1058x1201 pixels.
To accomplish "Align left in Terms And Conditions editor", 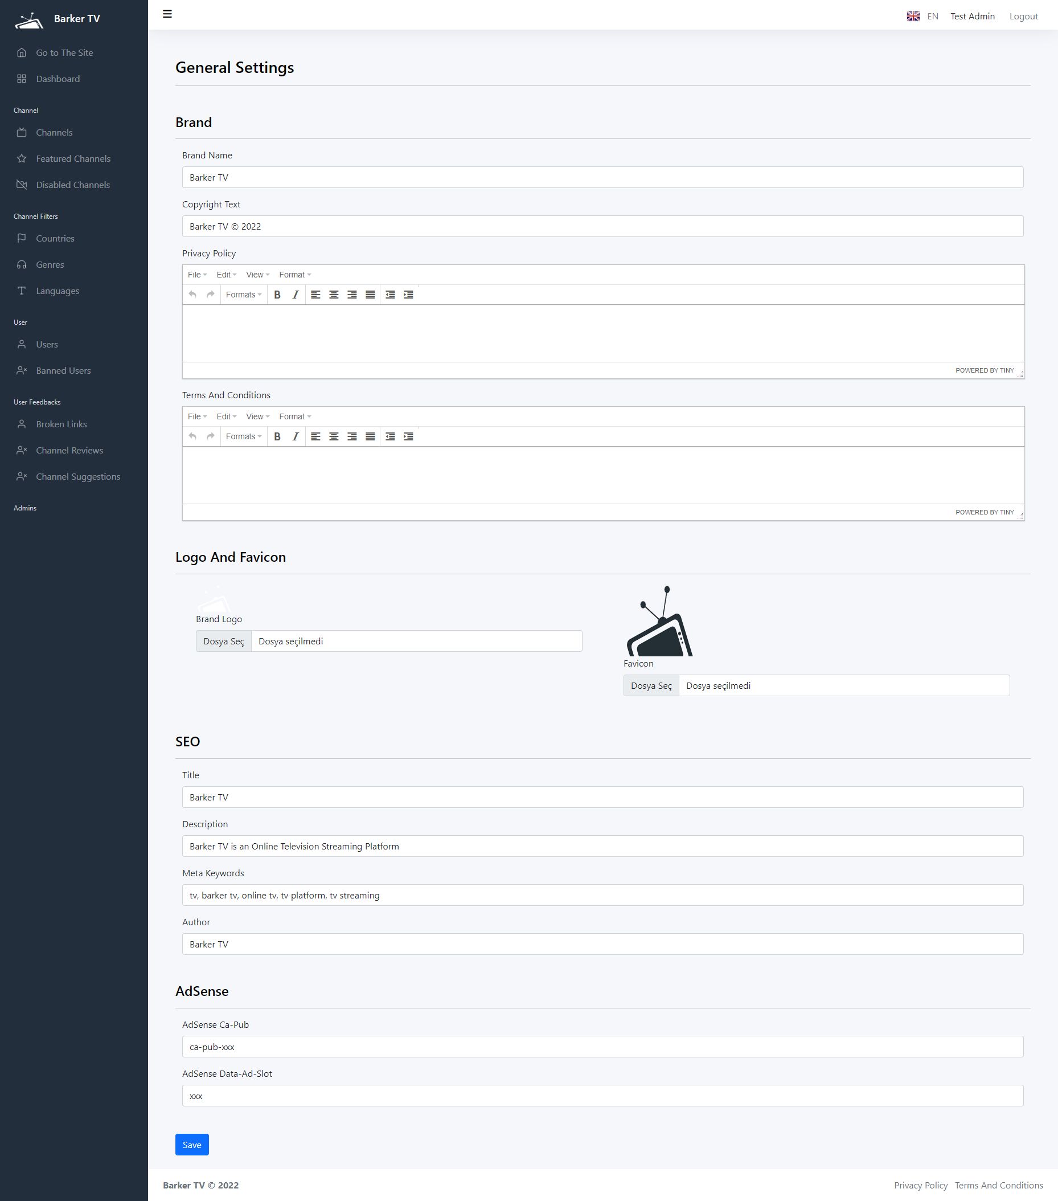I will 315,436.
